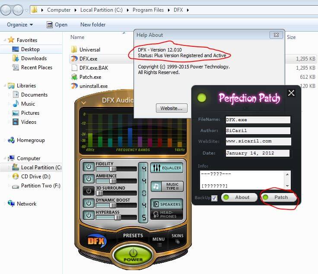Image resolution: width=318 pixels, height=274 pixels.
Task: Open Downloads in Favorites
Action: pyautogui.click(x=34, y=58)
